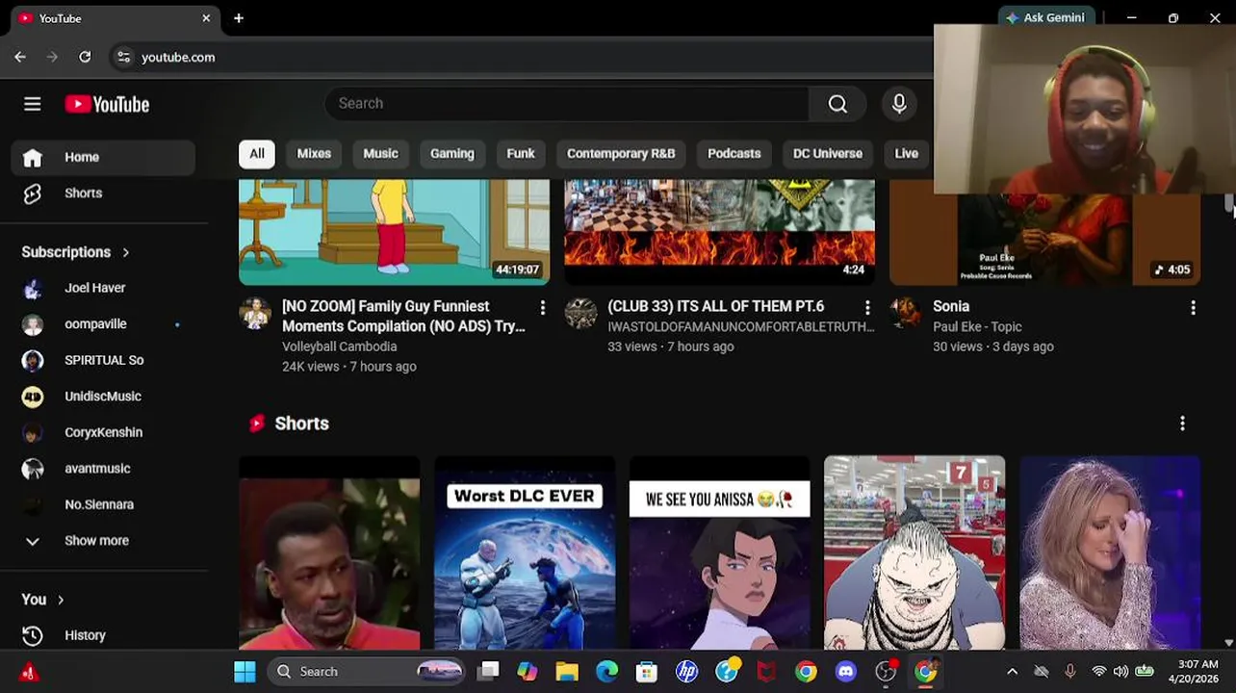Expand the You section chevron
The height and width of the screenshot is (693, 1236).
tap(60, 600)
